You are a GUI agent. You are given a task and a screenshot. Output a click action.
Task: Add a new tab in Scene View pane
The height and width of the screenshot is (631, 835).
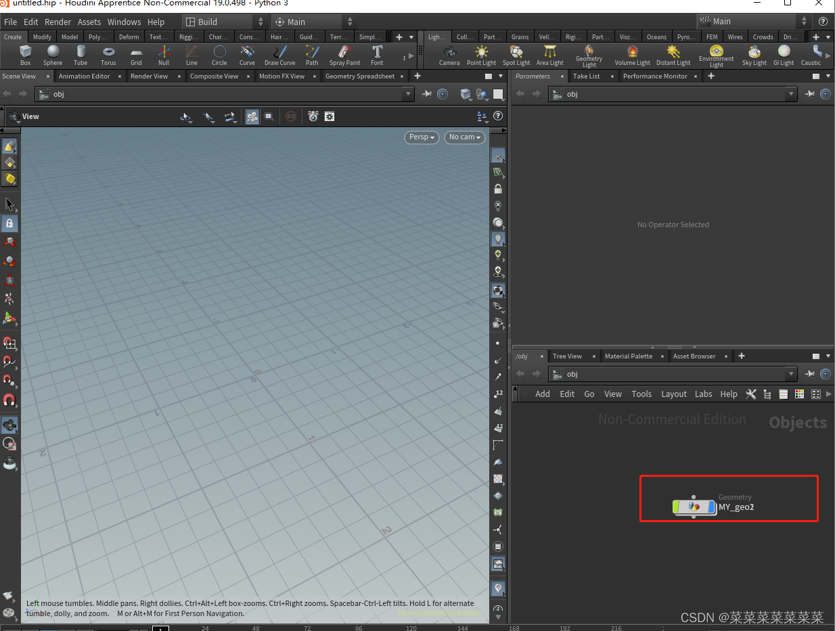tap(417, 76)
